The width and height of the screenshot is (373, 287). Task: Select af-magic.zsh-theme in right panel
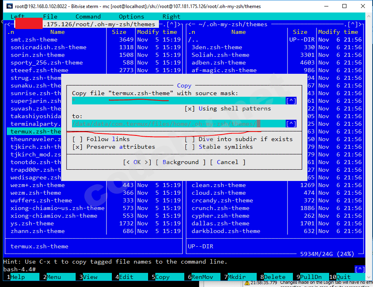pyautogui.click(x=224, y=70)
